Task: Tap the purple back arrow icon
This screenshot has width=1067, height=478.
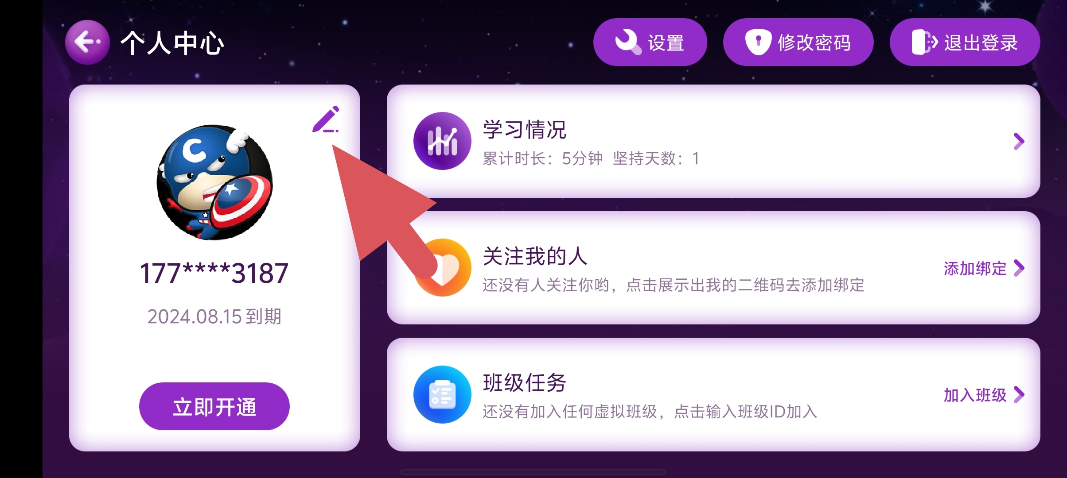Action: (x=87, y=42)
